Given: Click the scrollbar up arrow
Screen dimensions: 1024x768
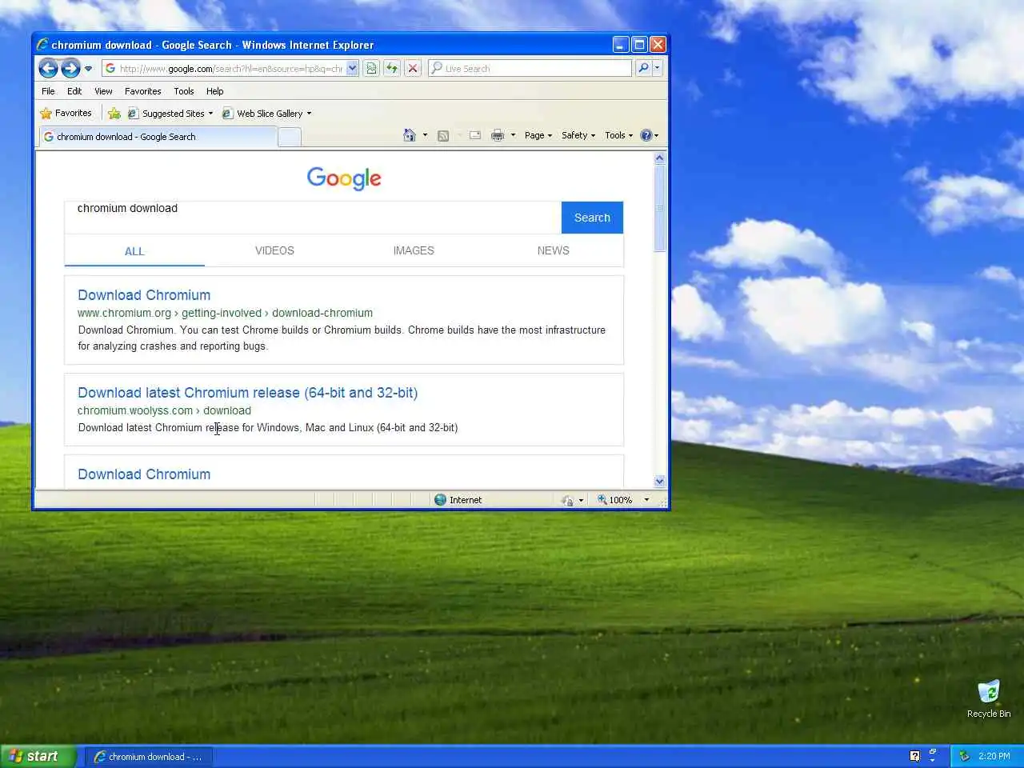Looking at the screenshot, I should coord(660,158).
